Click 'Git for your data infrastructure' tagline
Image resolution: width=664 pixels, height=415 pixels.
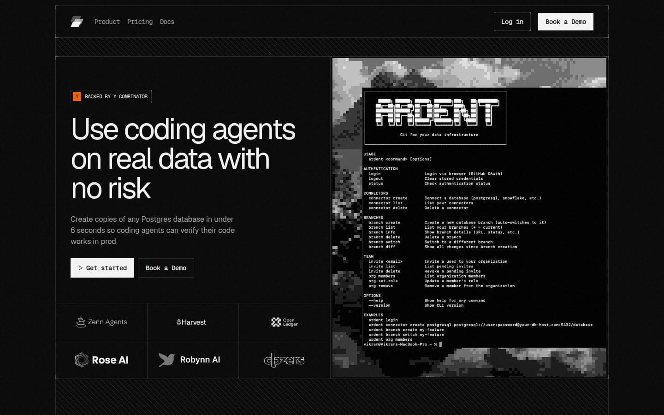[439, 135]
